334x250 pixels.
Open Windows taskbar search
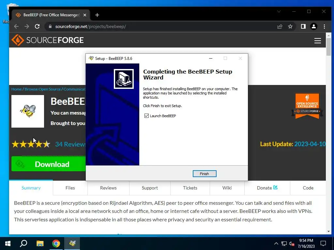tap(23, 243)
